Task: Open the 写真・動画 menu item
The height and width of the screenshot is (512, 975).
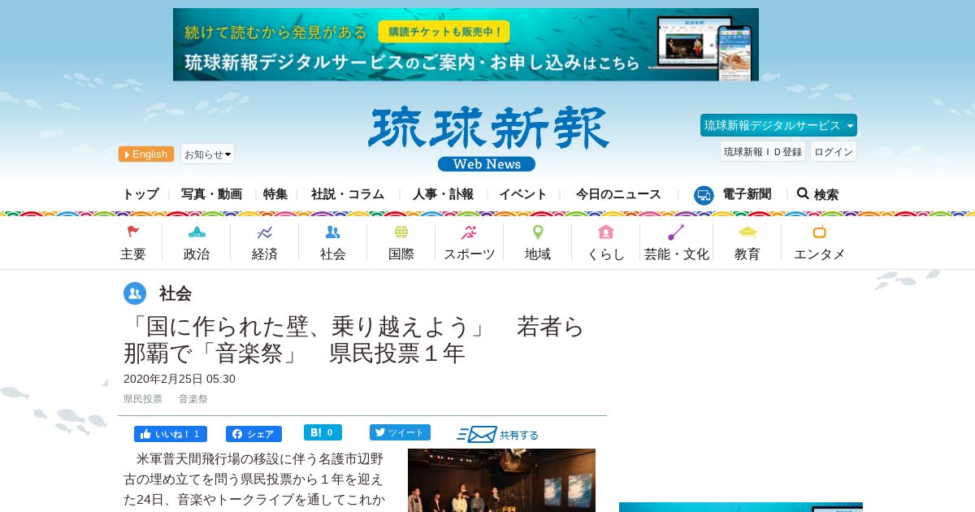Action: tap(211, 194)
